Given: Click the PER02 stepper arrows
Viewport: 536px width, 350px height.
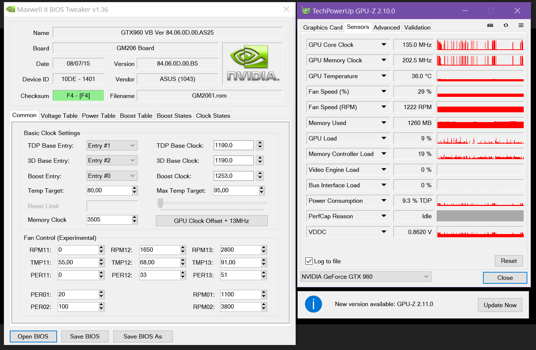Looking at the screenshot, I should pos(101,307).
